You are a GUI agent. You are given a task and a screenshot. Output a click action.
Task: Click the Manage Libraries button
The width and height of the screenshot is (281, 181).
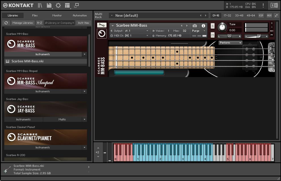[x=23, y=23]
